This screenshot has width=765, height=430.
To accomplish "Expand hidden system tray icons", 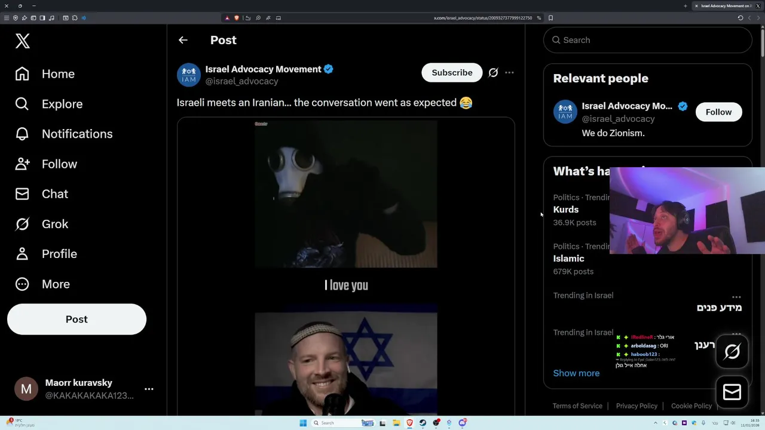I will tap(656, 423).
